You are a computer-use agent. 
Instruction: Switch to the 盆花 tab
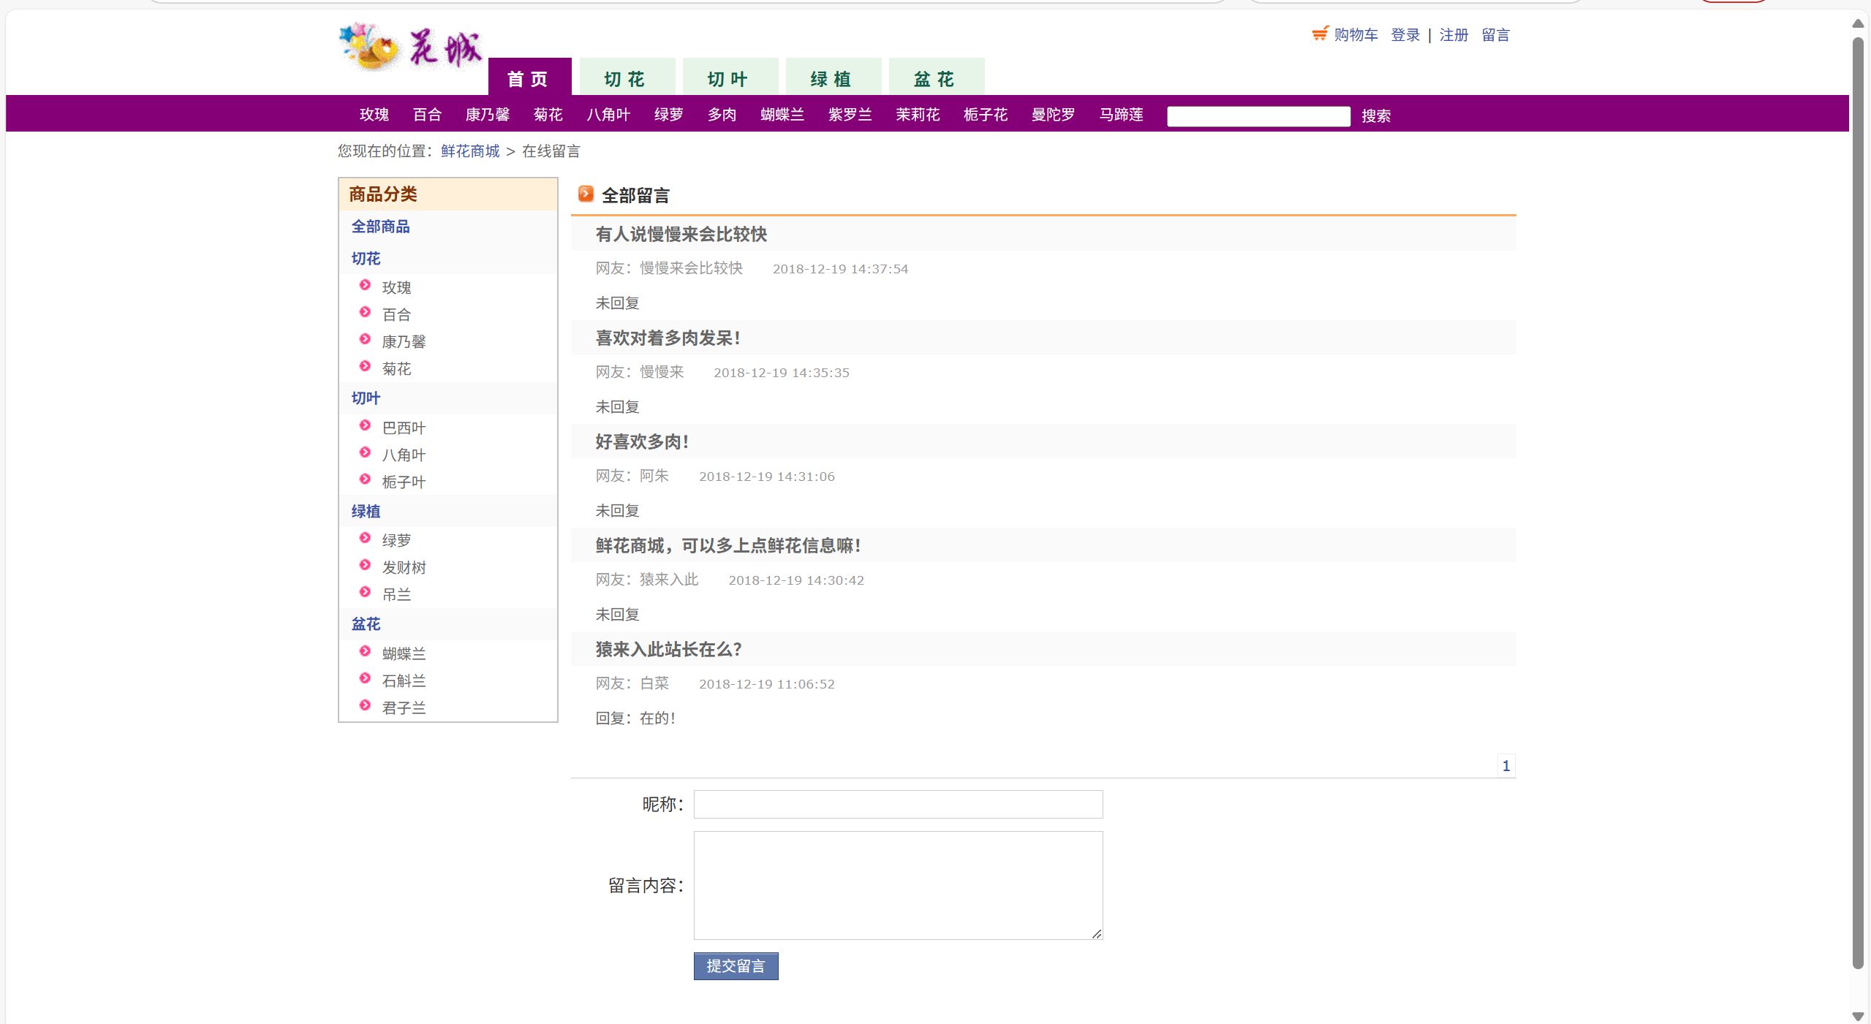click(x=935, y=78)
